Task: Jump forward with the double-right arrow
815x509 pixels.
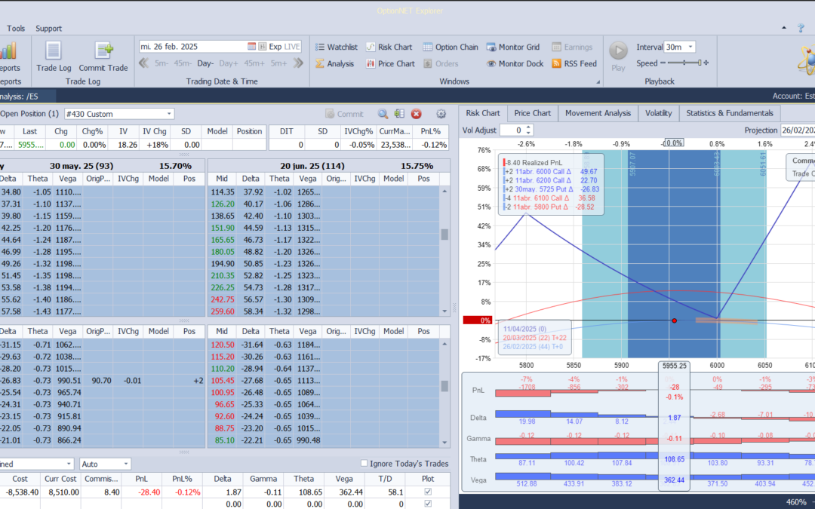Action: point(298,63)
